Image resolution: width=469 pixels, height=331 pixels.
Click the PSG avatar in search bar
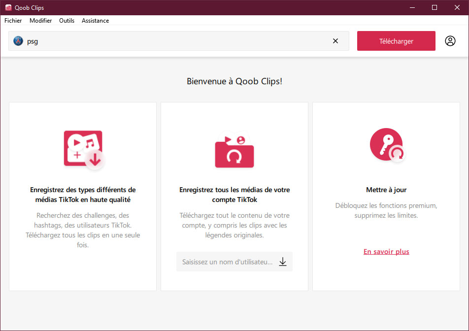coord(18,41)
